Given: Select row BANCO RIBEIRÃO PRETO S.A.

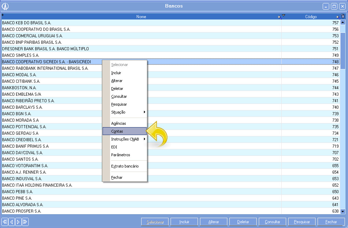Looking at the screenshot, I should click(171, 101).
